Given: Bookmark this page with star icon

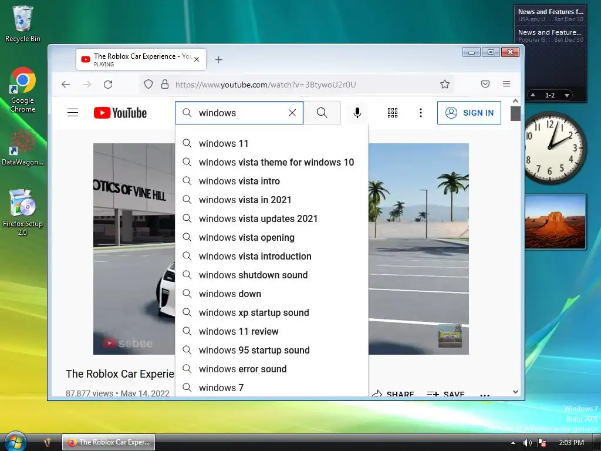Looking at the screenshot, I should tap(445, 85).
